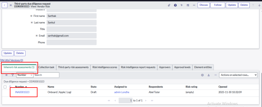Toggle the select-all checkbox in list header
Viewport: 262px width, 107px height.
pyautogui.click(x=5, y=87)
